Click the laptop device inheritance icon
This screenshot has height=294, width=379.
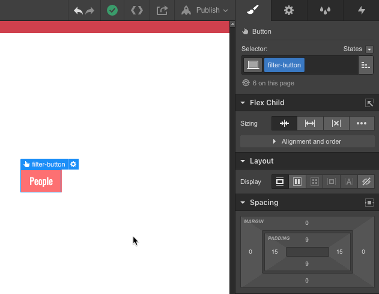coord(253,65)
